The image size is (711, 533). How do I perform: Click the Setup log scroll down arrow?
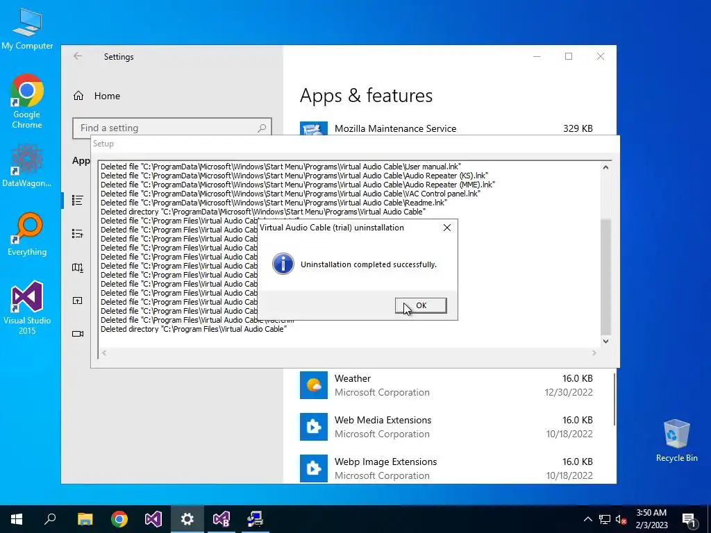[x=605, y=341]
